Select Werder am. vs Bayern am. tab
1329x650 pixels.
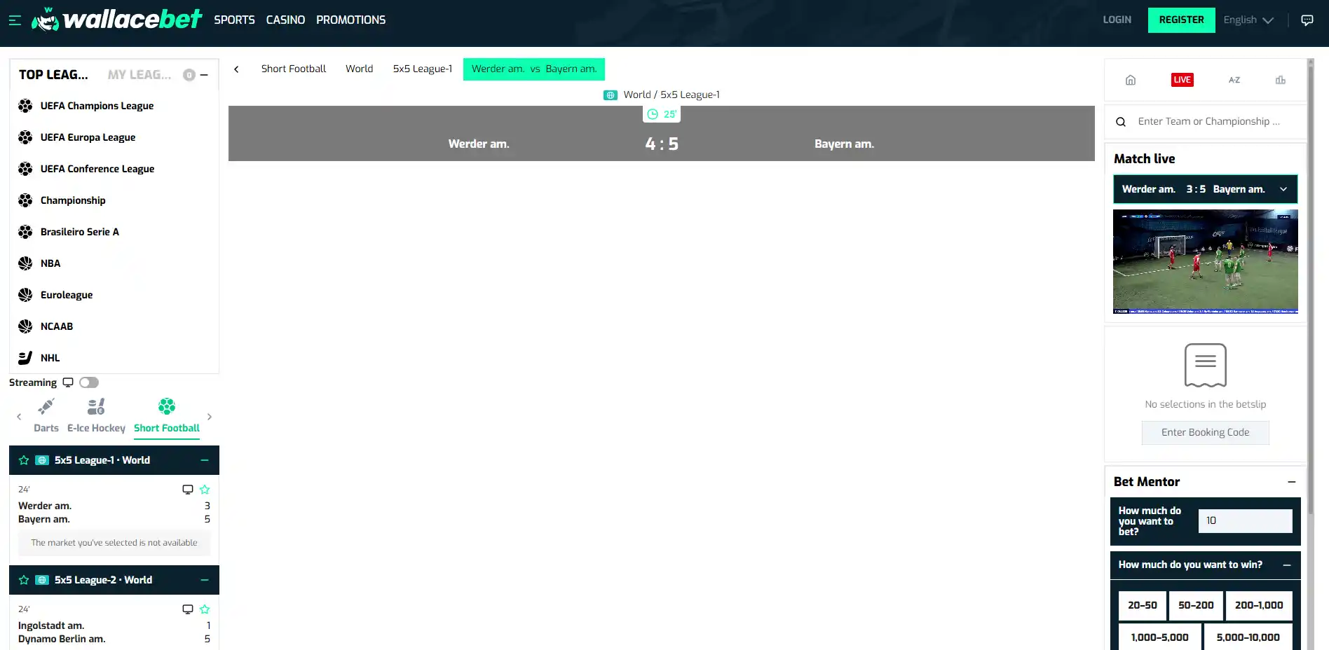point(534,69)
